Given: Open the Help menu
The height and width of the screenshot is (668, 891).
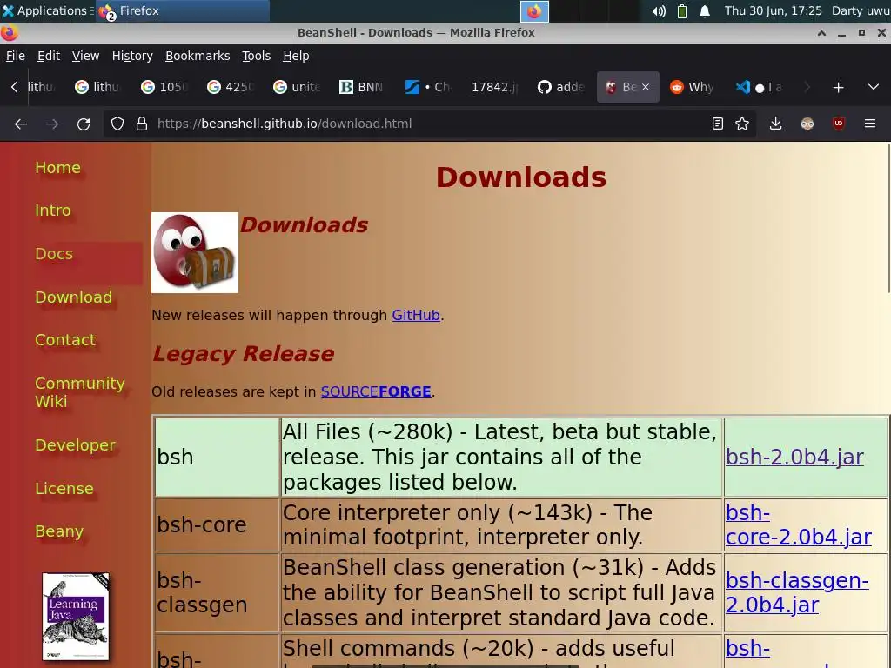Looking at the screenshot, I should pos(296,56).
